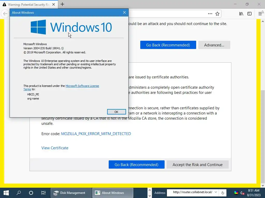Viewport: 265px width, 198px height.
Task: Open taskbar search magnifier
Action: click(19, 193)
